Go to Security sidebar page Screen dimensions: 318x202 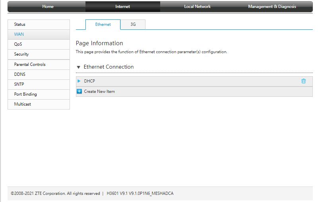[39, 54]
